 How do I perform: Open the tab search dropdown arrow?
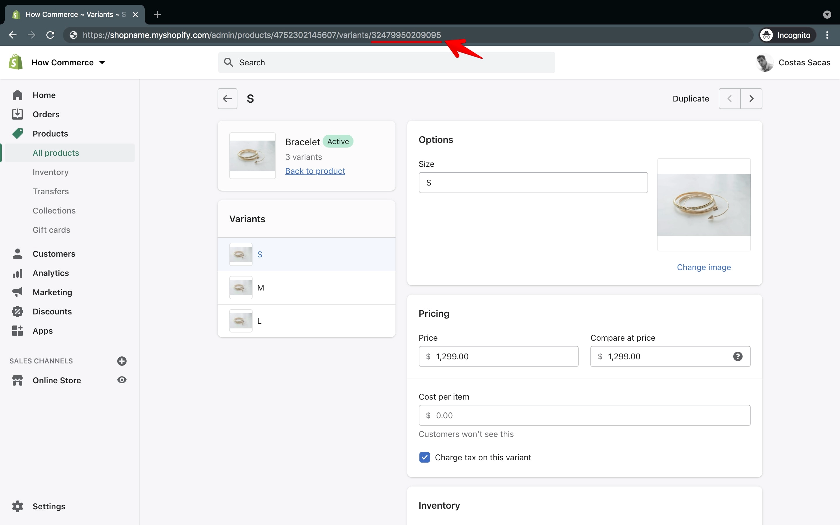click(827, 15)
